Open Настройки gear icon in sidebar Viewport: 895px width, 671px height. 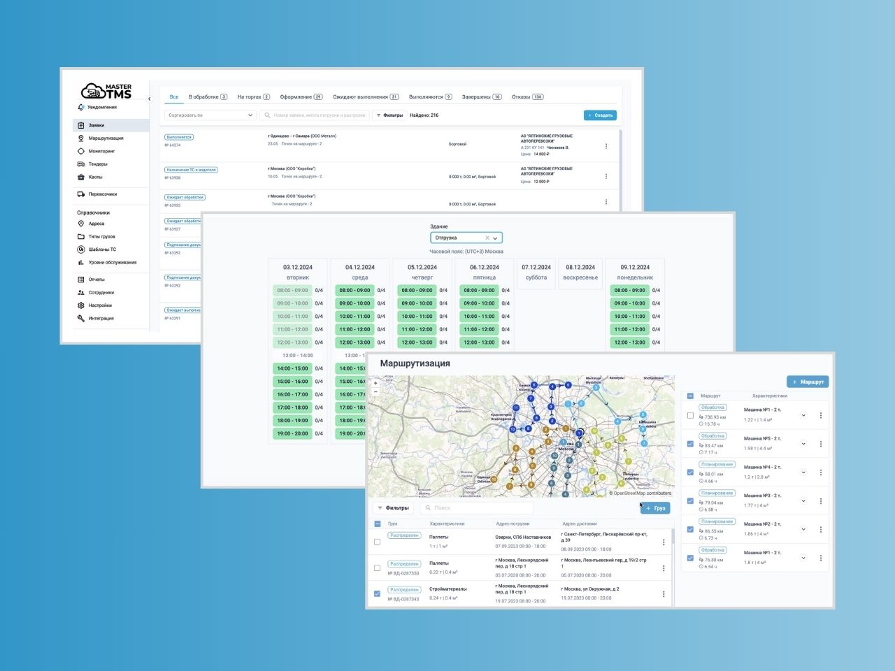[x=81, y=305]
